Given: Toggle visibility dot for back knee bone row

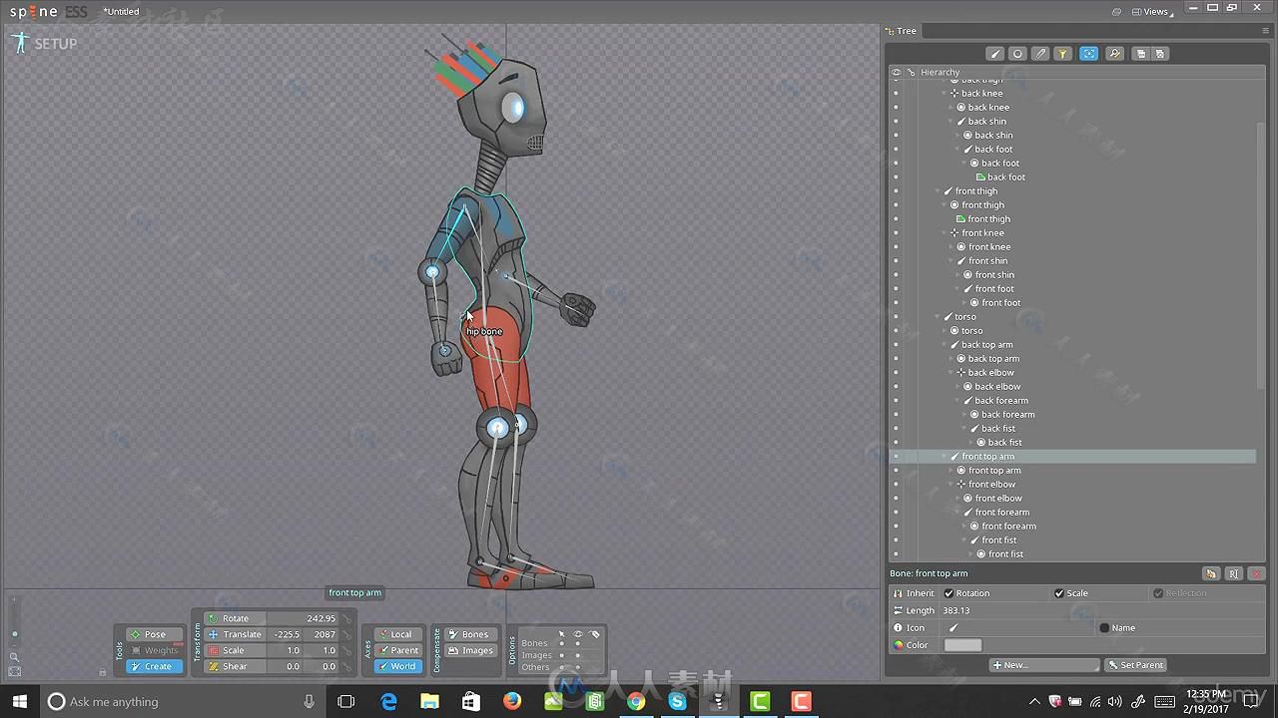Looking at the screenshot, I should coord(896,94).
